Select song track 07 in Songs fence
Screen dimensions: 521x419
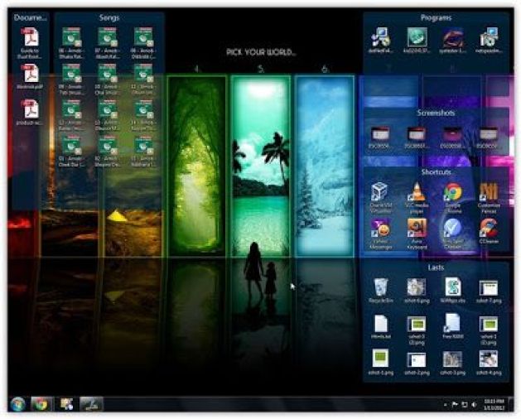coord(108,43)
